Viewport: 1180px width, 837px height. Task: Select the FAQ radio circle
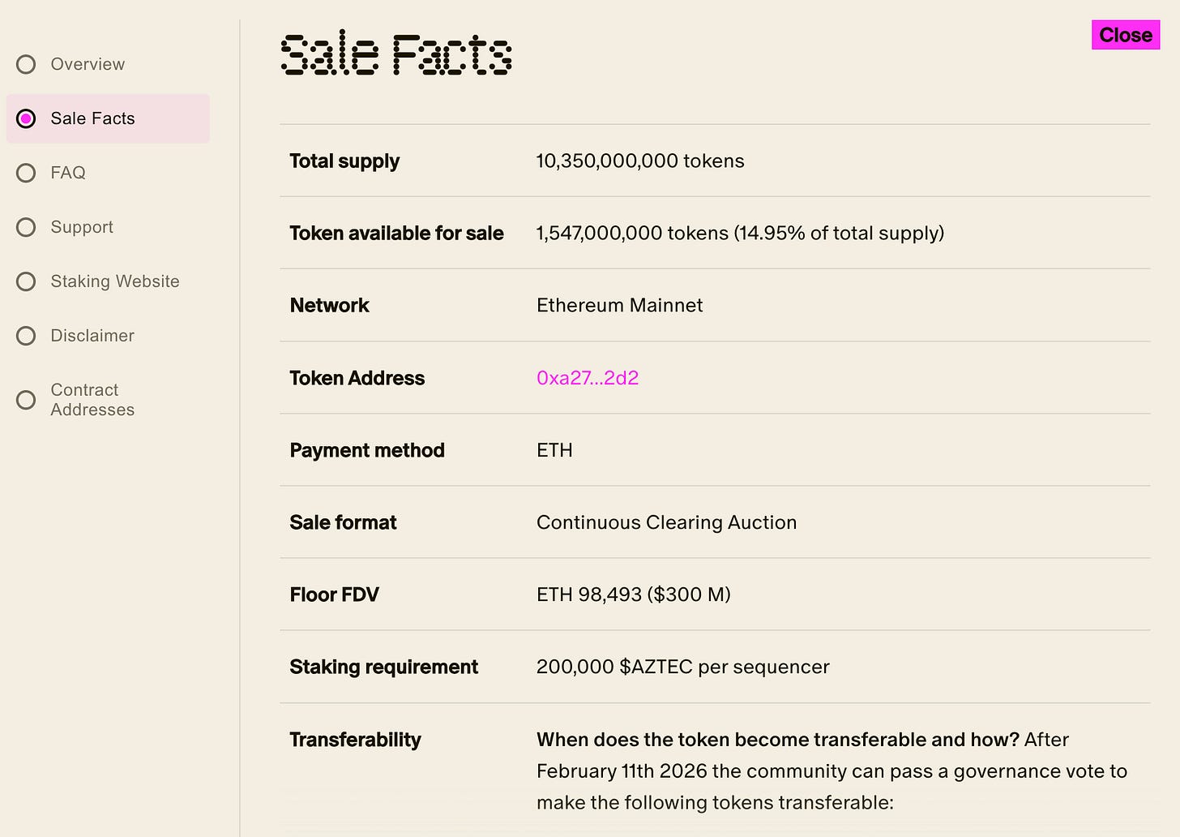(26, 173)
